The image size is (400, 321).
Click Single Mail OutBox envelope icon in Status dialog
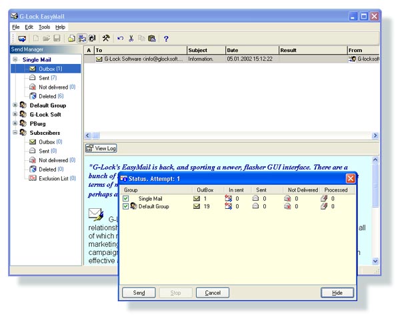pos(197,198)
